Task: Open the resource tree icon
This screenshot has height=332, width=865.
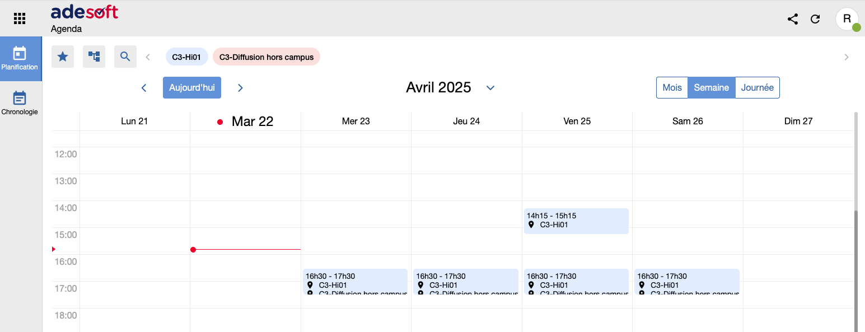Action: 94,57
